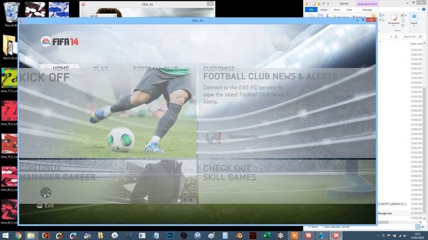Open Football Club News & Alerts tile
This screenshot has width=428, height=240.
pyautogui.click(x=287, y=113)
